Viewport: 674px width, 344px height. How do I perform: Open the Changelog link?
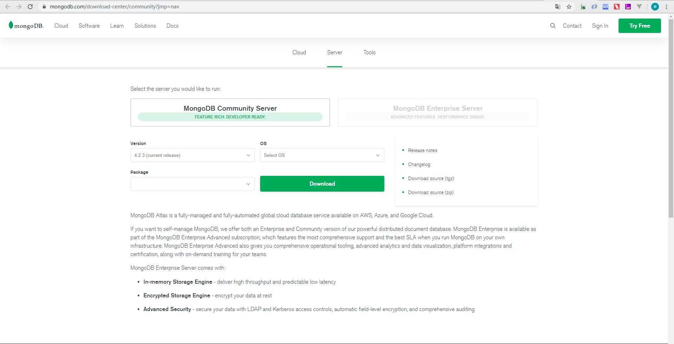tap(419, 165)
